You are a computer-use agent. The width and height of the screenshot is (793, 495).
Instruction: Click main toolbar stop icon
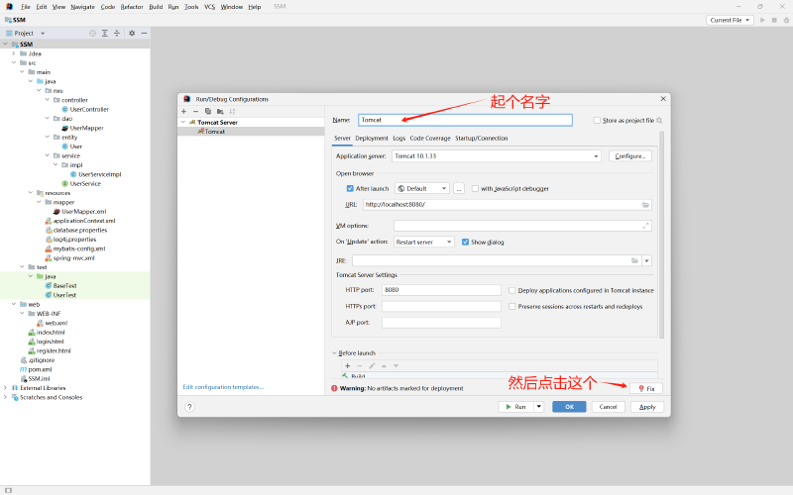(x=774, y=20)
